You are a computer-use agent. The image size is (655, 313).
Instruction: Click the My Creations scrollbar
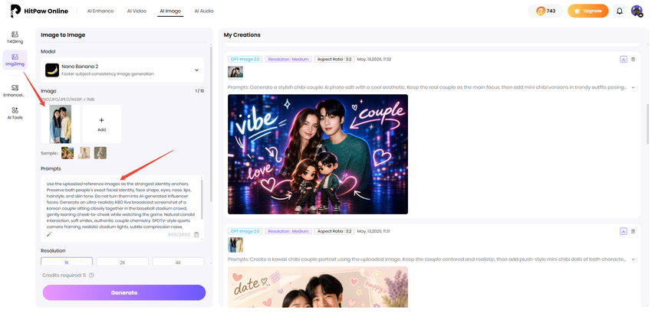[x=648, y=124]
